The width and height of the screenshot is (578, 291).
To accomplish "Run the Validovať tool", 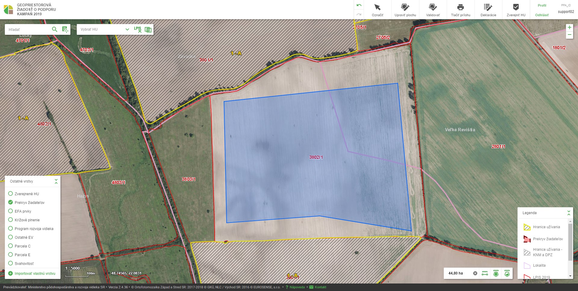I will [433, 10].
